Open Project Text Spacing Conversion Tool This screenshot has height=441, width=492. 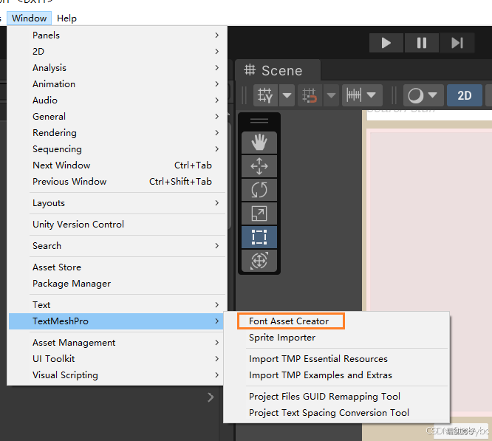click(x=336, y=413)
